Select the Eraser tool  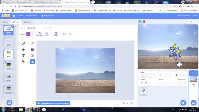pos(23,62)
